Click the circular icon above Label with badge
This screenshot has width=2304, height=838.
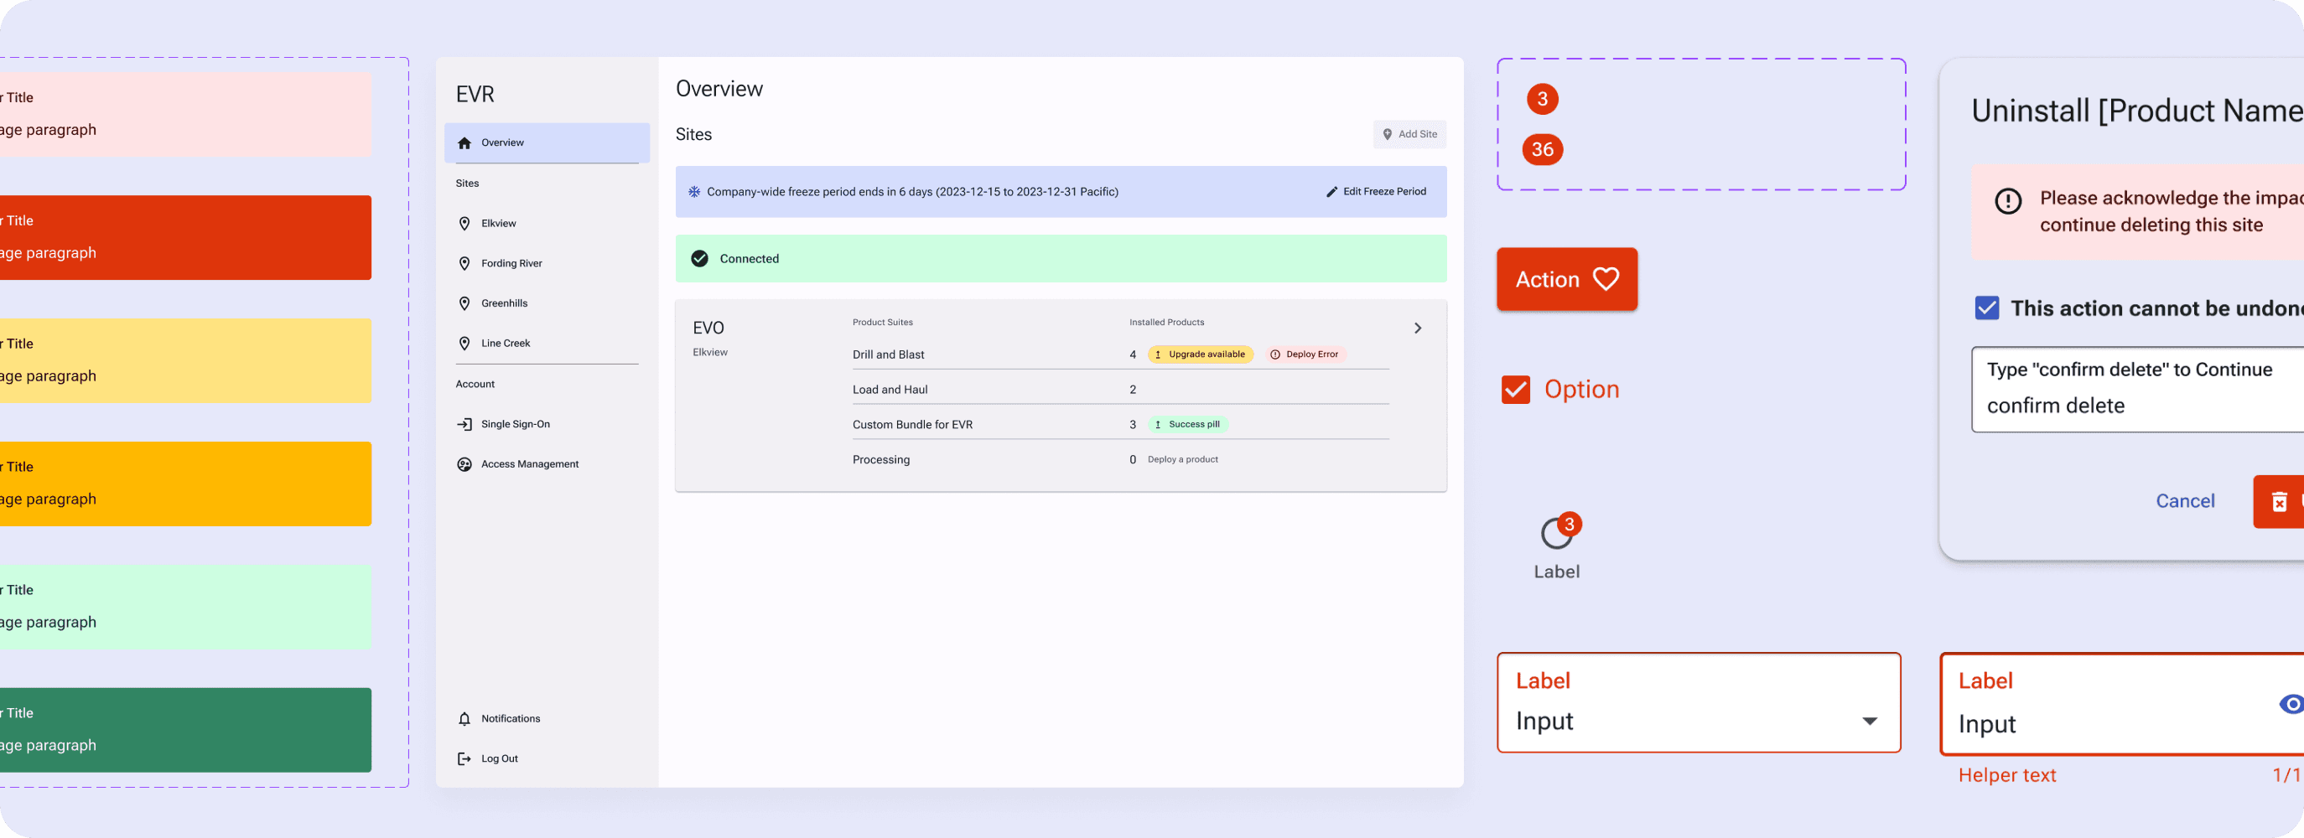[x=1556, y=534]
